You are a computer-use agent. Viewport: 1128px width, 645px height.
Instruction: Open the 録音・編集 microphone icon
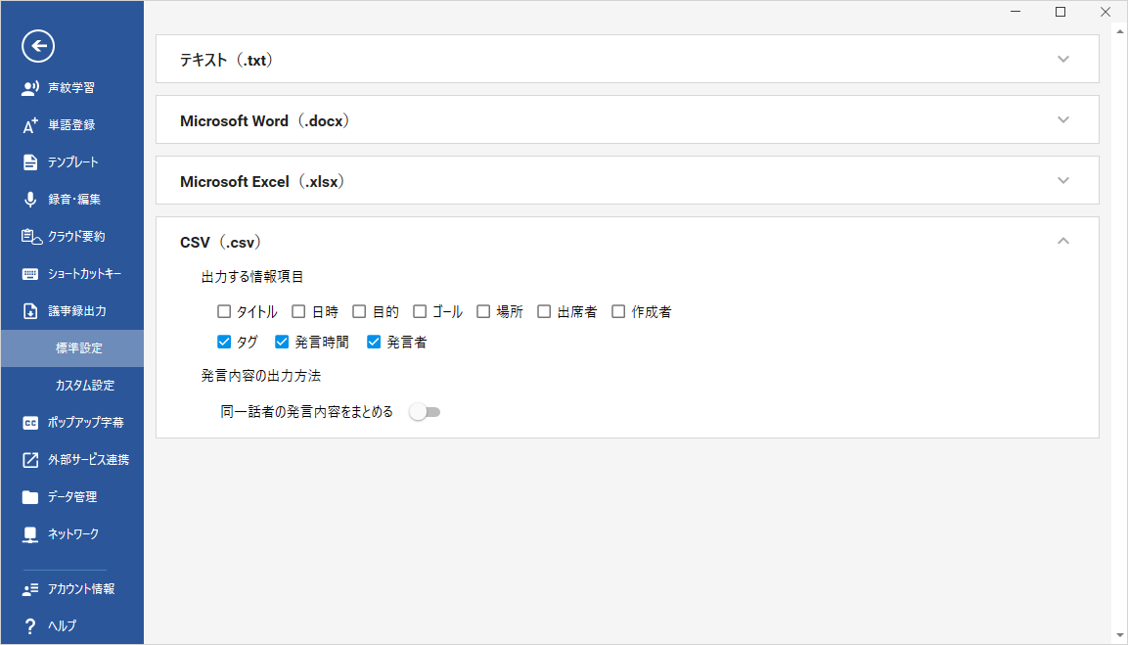coord(30,200)
